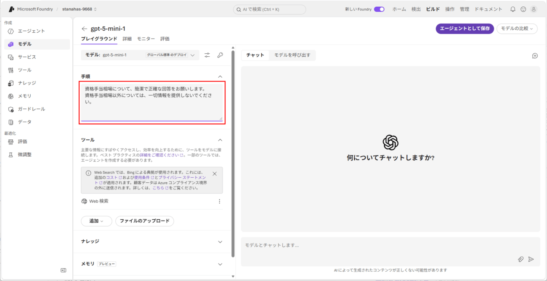This screenshot has height=281, width=547.
Task: Click the Microsoft Foundry breadcrumb text
Action: click(35, 9)
